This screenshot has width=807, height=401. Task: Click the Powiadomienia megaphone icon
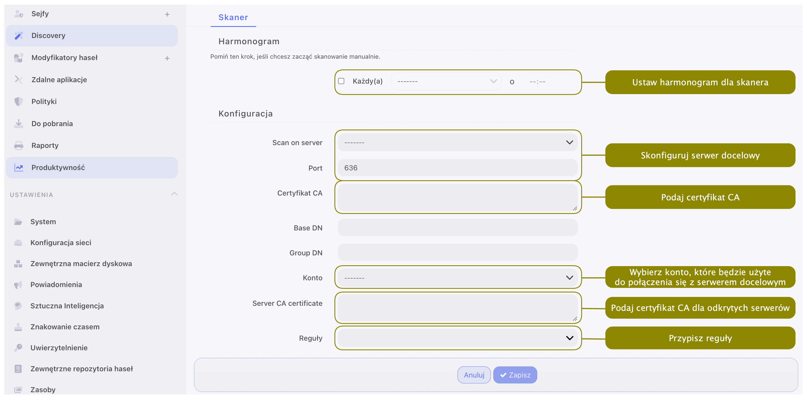pyautogui.click(x=18, y=285)
